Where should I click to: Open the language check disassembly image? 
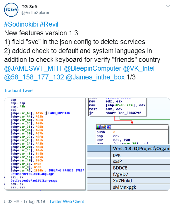coord(44,144)
